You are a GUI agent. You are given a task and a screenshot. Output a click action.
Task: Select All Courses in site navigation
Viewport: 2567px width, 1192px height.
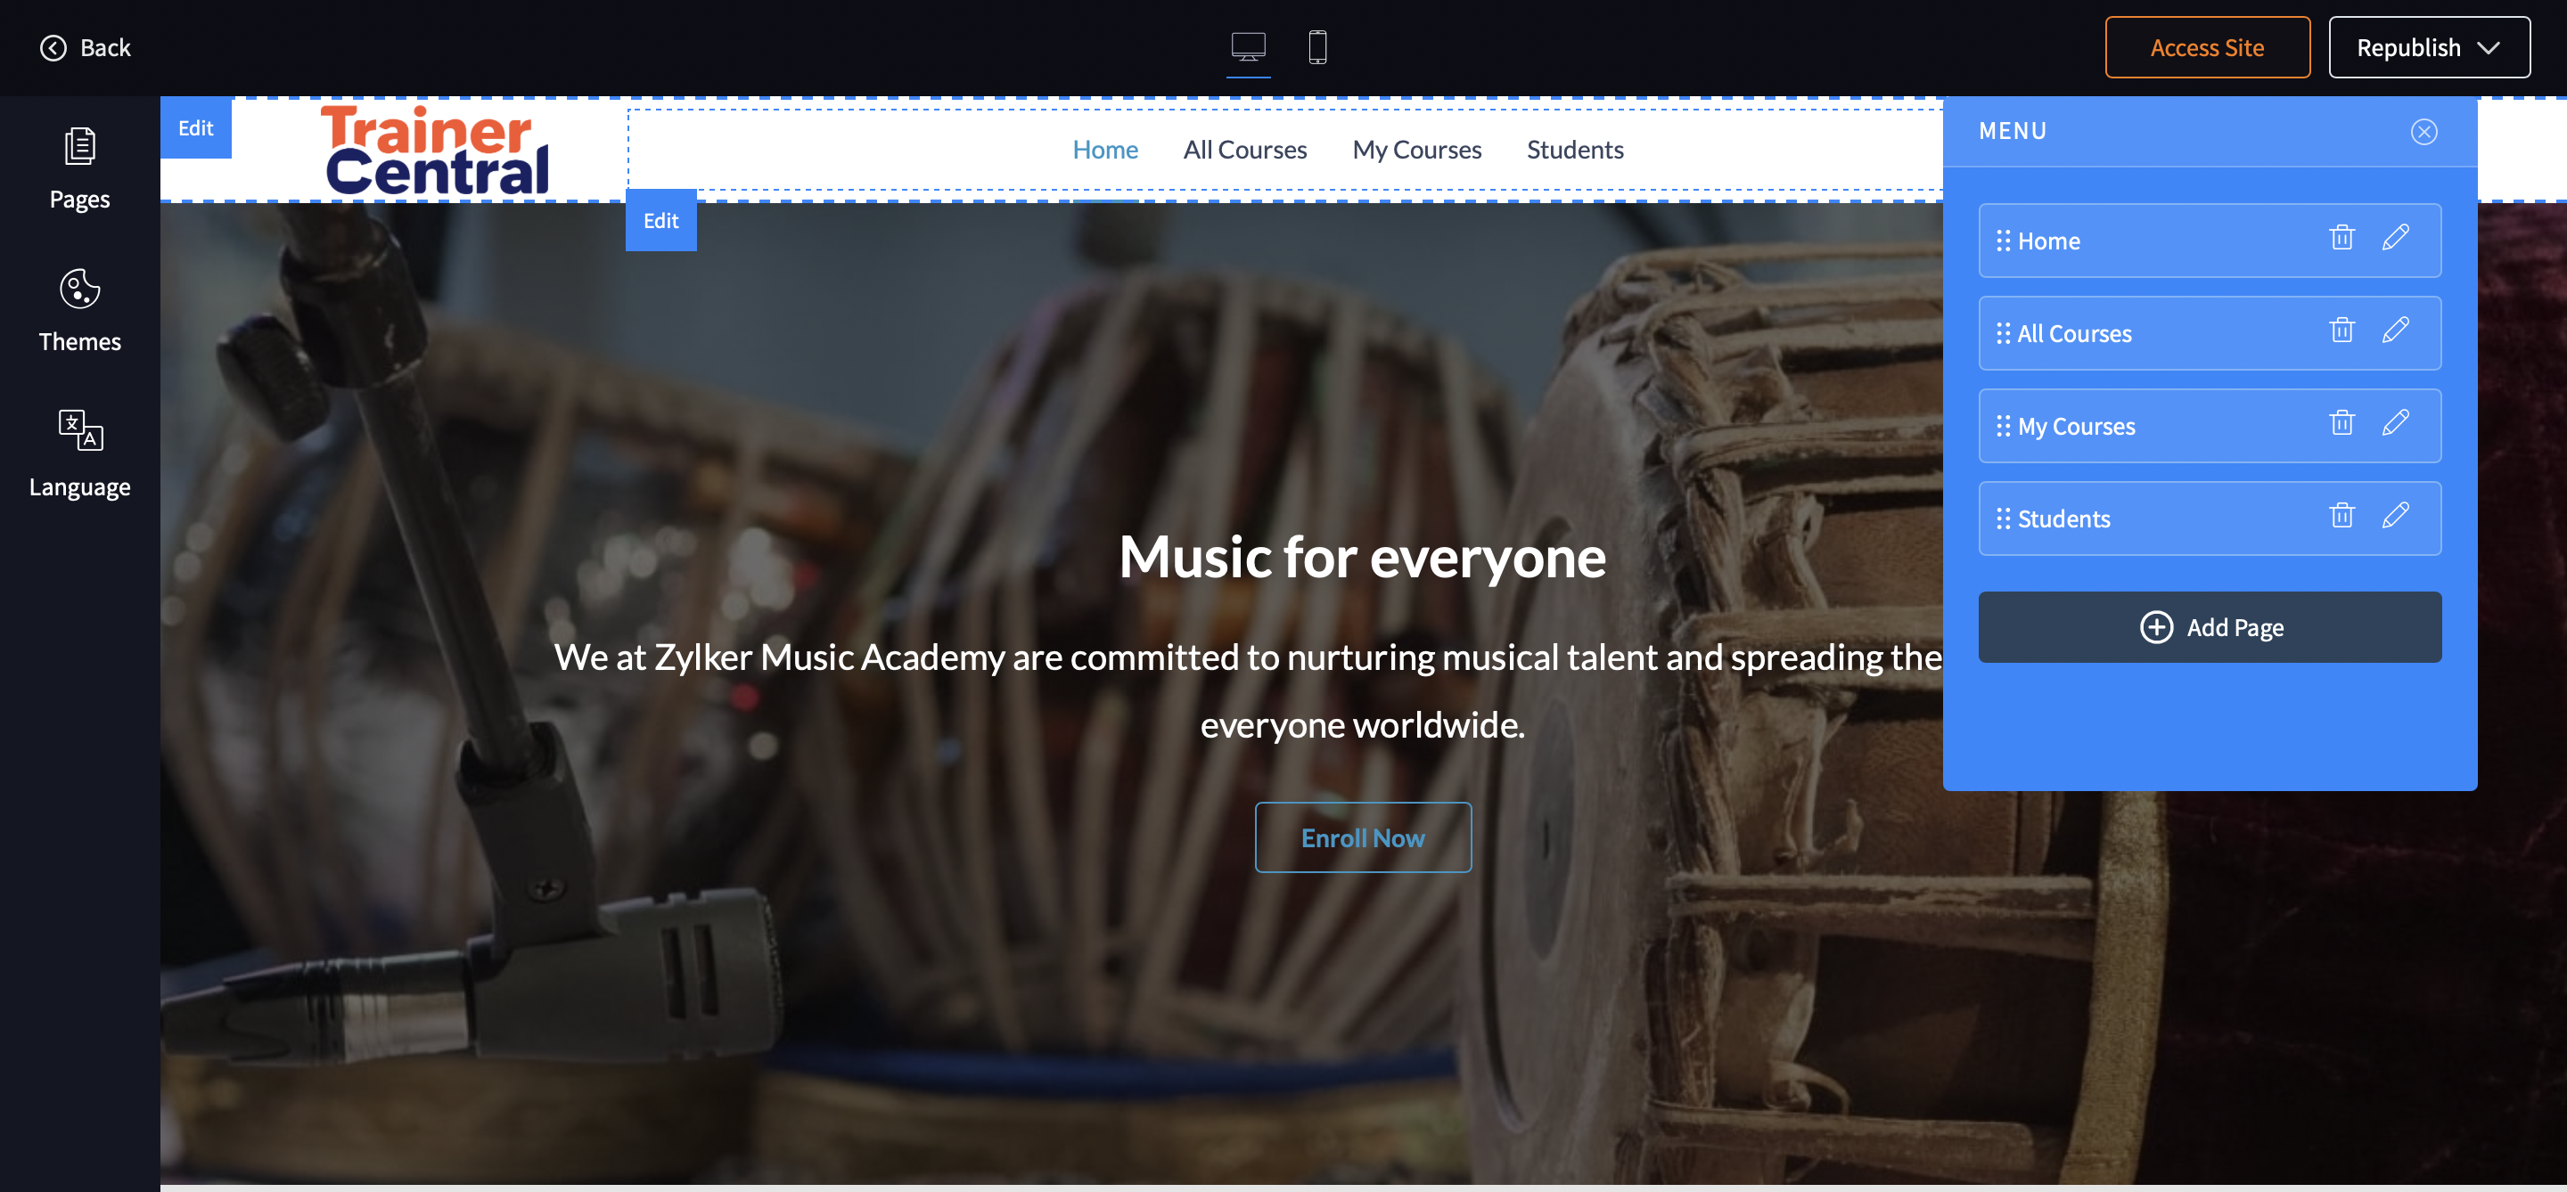pyautogui.click(x=1243, y=150)
